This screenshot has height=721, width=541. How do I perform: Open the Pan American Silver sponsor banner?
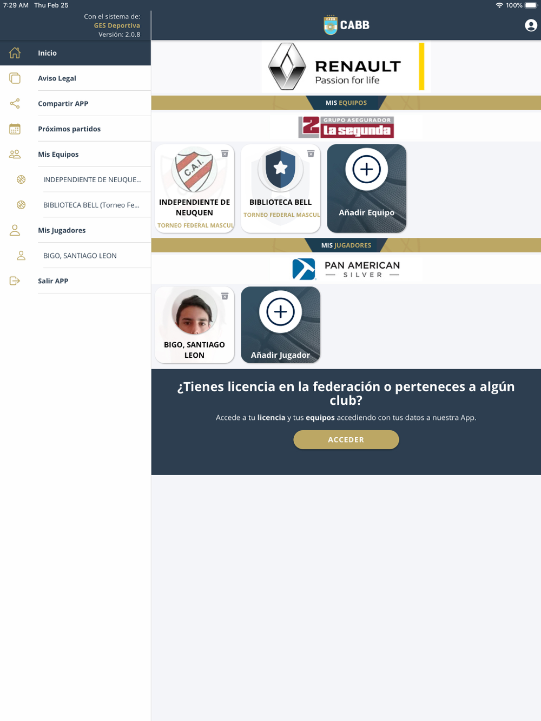pos(346,269)
